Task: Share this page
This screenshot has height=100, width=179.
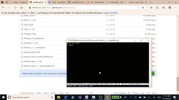Action: point(163,7)
